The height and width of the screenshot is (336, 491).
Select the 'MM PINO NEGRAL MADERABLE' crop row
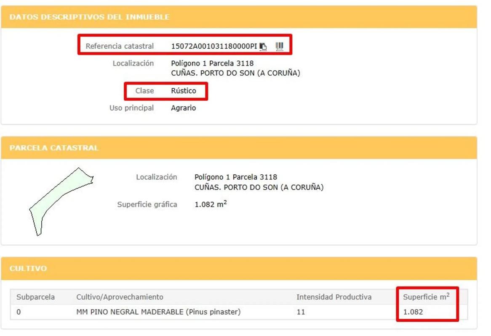(158, 312)
